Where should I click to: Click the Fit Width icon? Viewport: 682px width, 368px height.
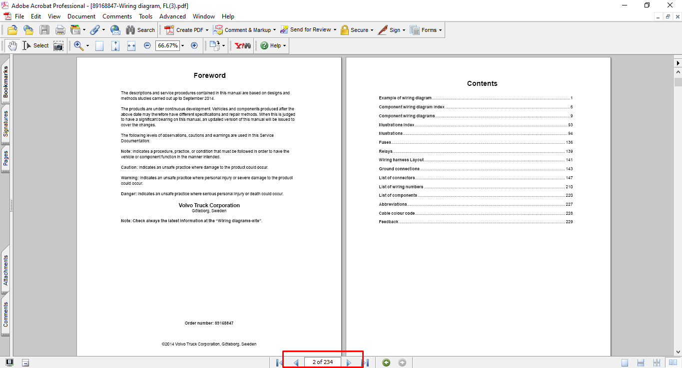pyautogui.click(x=131, y=45)
